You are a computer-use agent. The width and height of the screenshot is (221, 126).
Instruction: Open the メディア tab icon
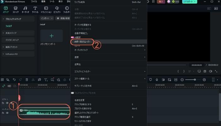(x=6, y=8)
